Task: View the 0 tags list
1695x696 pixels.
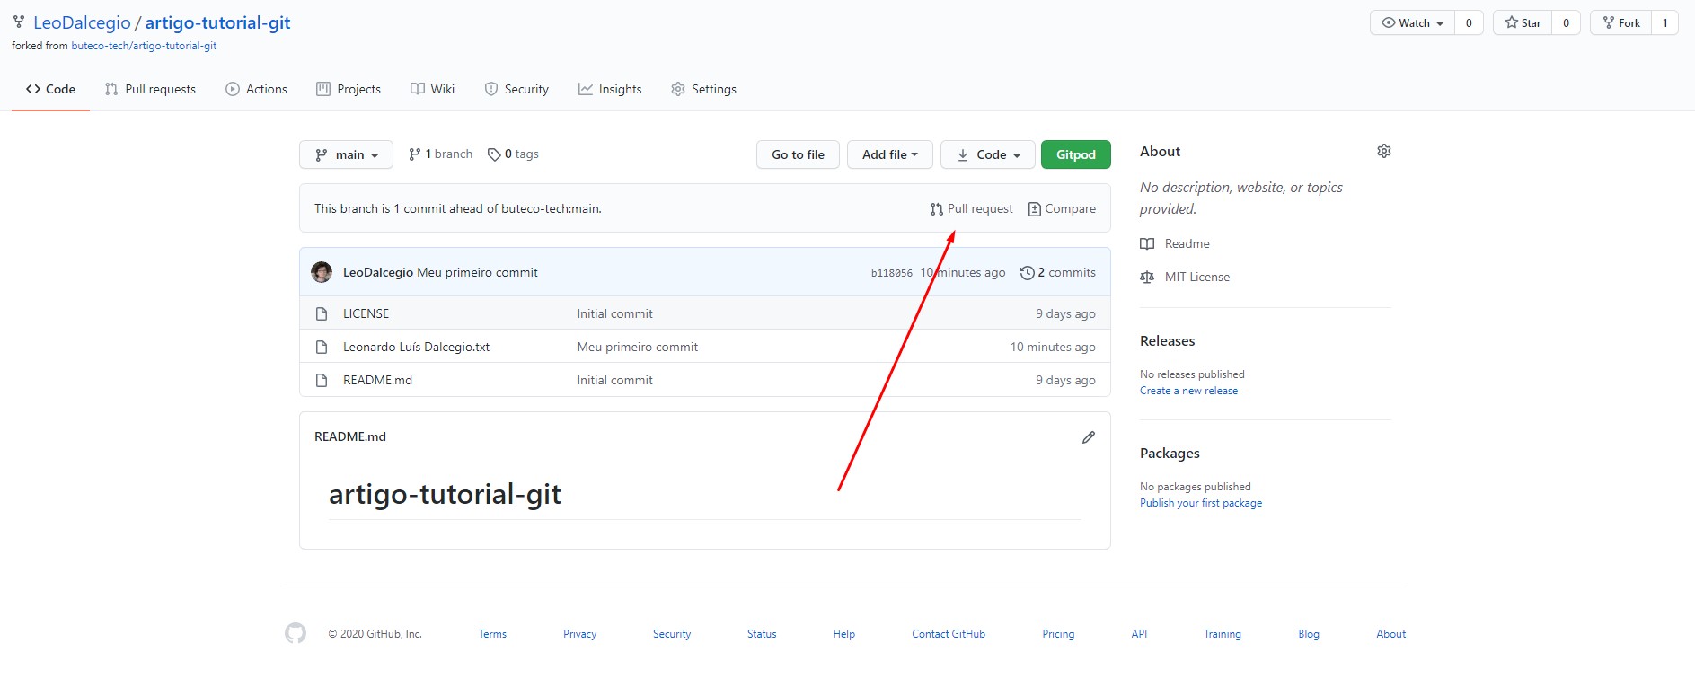Action: (513, 154)
